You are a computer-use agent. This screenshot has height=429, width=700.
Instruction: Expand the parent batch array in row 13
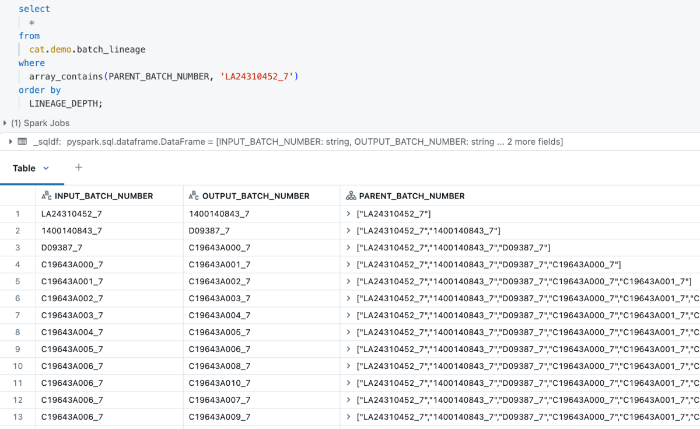pyautogui.click(x=349, y=417)
